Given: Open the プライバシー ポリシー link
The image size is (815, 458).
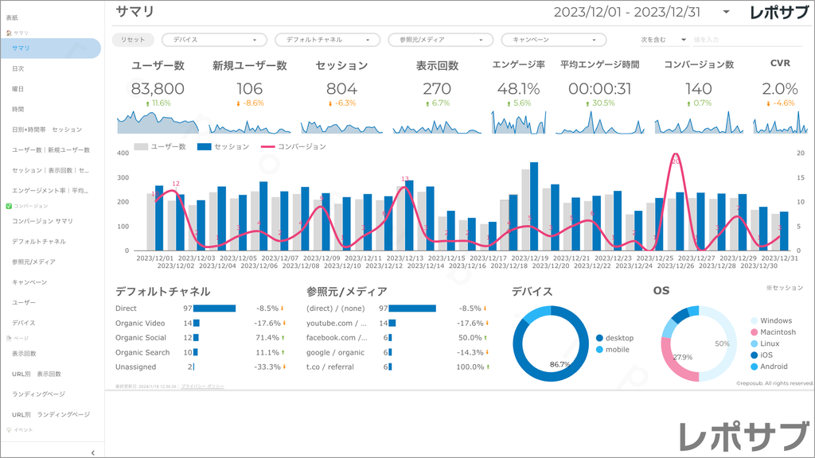Looking at the screenshot, I should 202,386.
